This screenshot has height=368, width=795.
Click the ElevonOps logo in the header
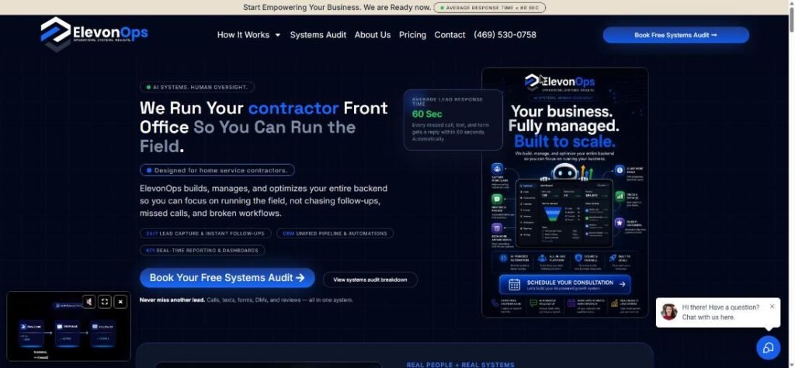(94, 33)
